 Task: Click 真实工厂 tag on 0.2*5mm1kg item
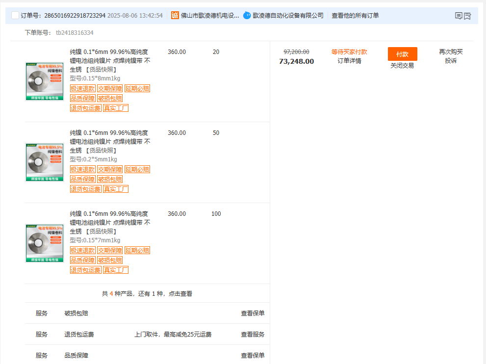[116, 189]
